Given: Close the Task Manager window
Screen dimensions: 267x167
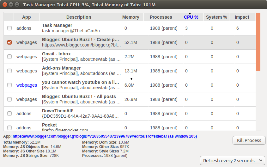Looking at the screenshot, I should 5,5.
